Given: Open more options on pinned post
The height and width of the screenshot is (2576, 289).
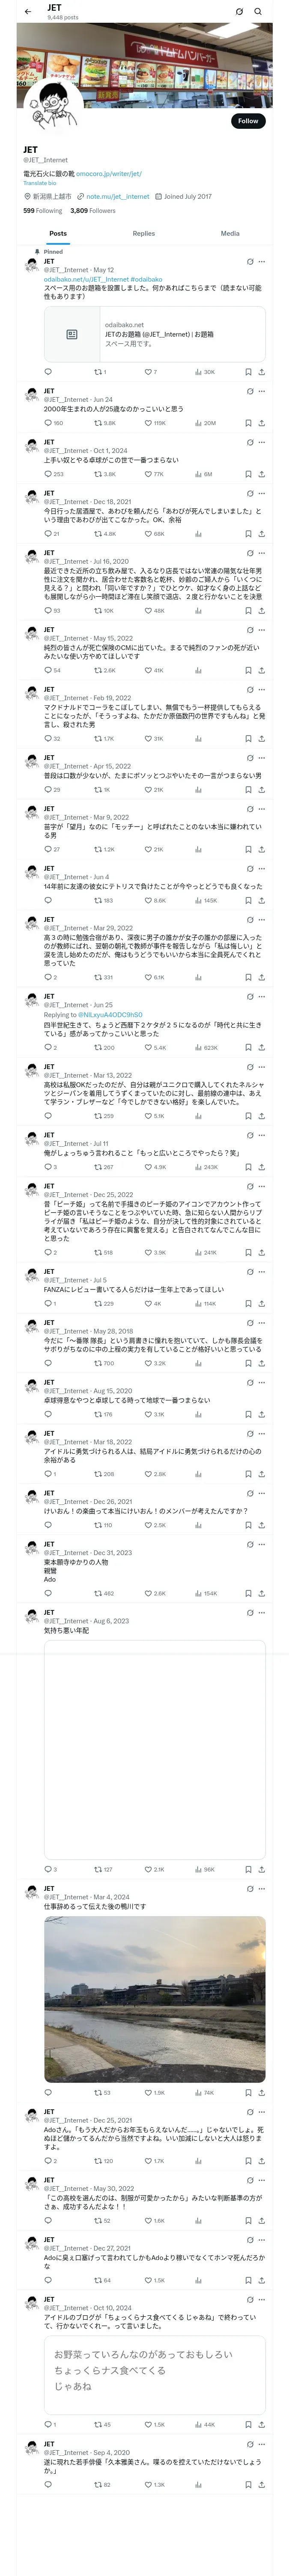Looking at the screenshot, I should coord(262,262).
